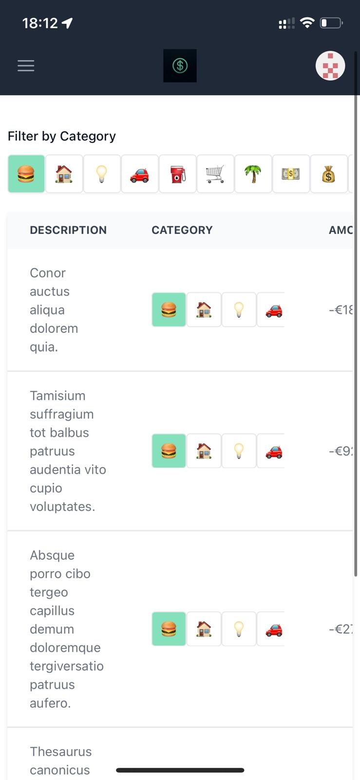
Task: Filter by money bag category
Action: [x=329, y=174]
